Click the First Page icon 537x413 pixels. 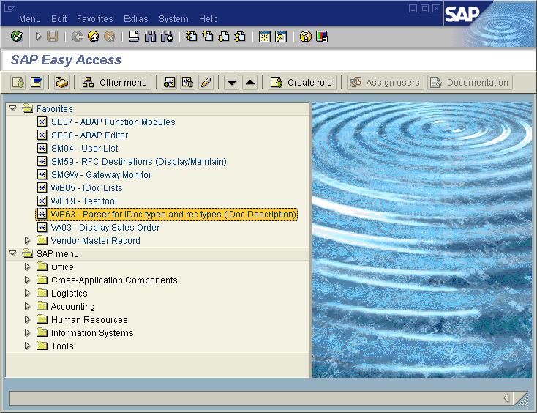tap(191, 37)
